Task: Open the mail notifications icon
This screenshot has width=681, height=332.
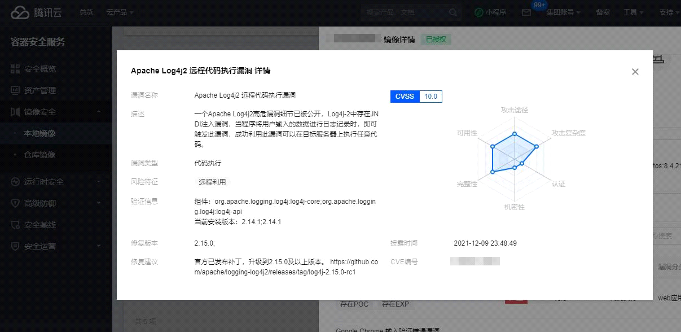Action: 526,12
